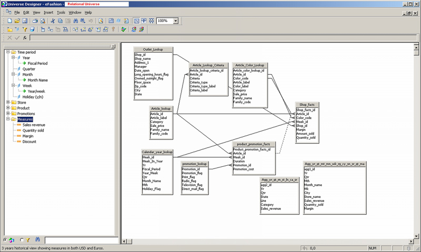Image resolution: width=421 pixels, height=252 pixels.
Task: Click the Insert Table icon in editing toolbar
Action: pyautogui.click(x=43, y=29)
